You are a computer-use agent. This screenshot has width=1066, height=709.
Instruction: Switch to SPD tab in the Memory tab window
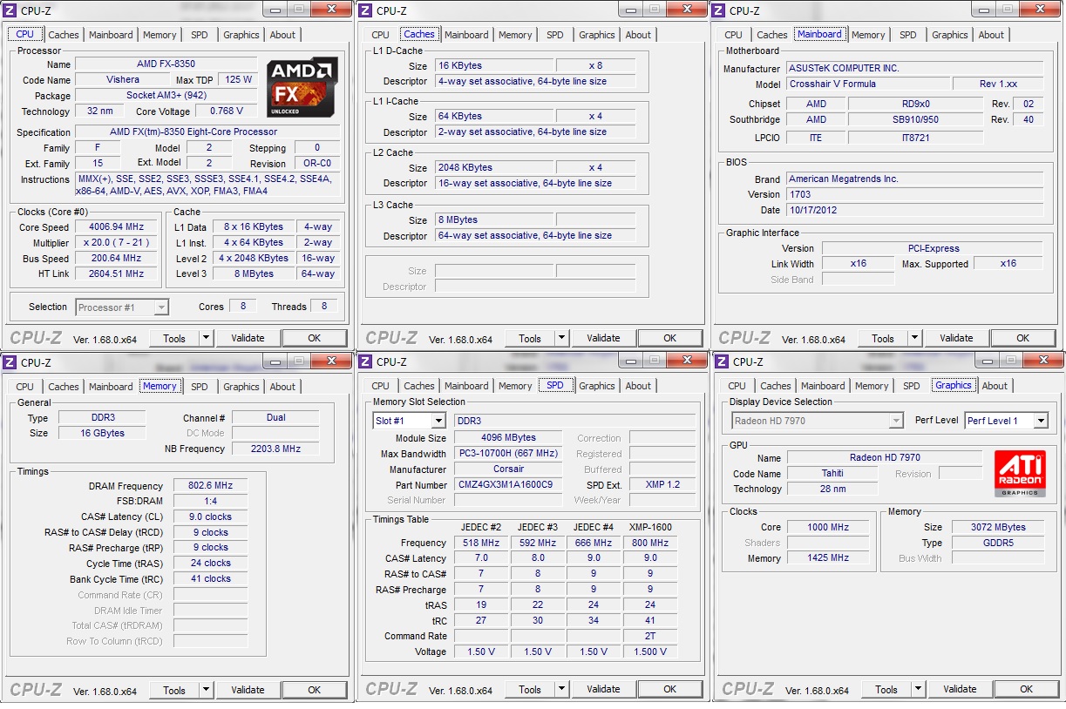click(200, 387)
